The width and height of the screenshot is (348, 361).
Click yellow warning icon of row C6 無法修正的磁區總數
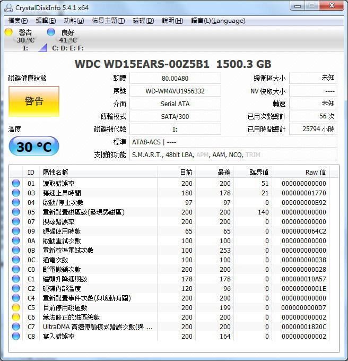click(16, 317)
